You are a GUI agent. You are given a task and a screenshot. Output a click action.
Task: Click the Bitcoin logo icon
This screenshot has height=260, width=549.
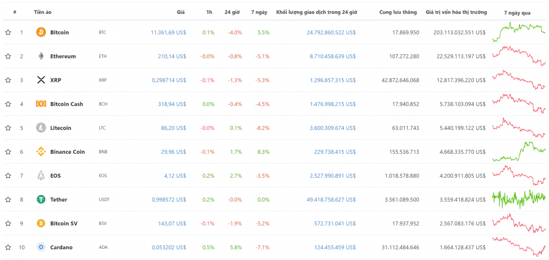tap(41, 32)
